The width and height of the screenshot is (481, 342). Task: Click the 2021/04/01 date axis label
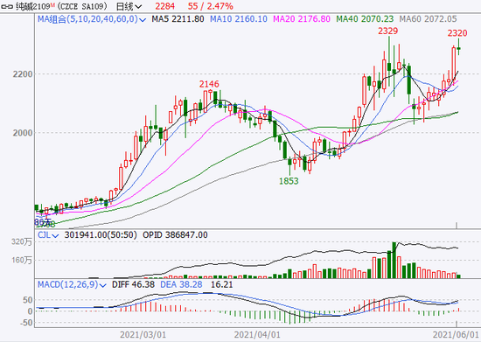pyautogui.click(x=257, y=335)
